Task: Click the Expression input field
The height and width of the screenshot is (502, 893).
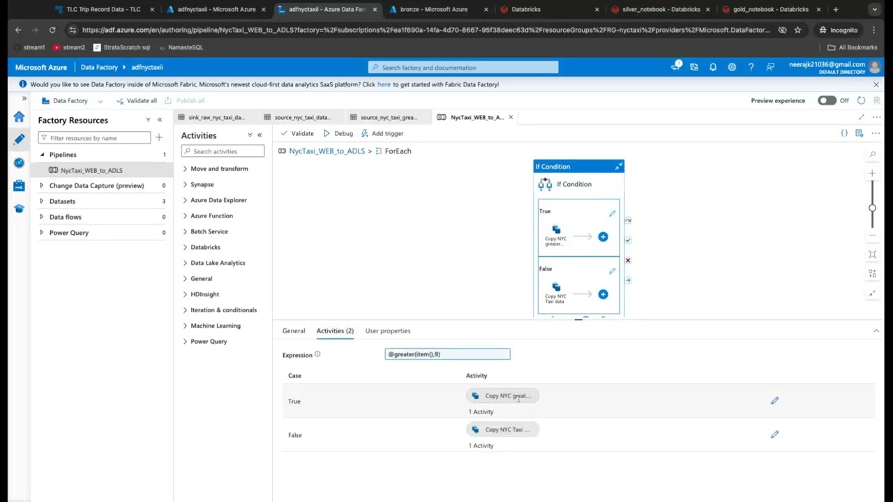Action: pos(447,354)
